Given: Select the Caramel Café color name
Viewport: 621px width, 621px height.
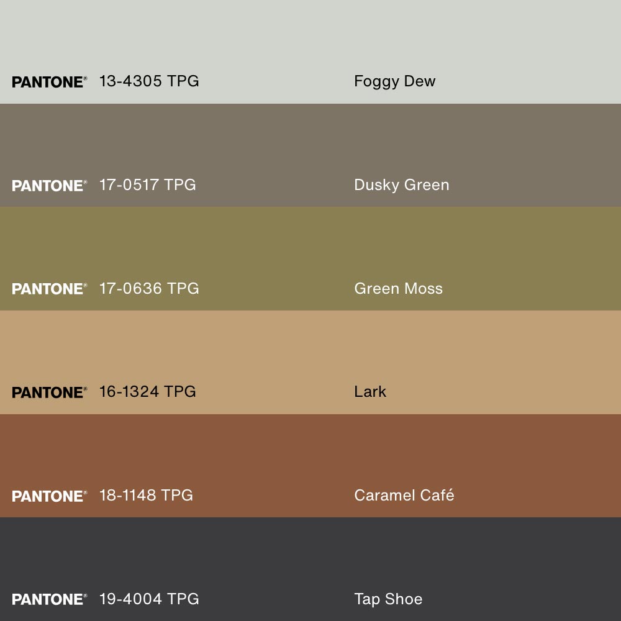Looking at the screenshot, I should pos(404,495).
